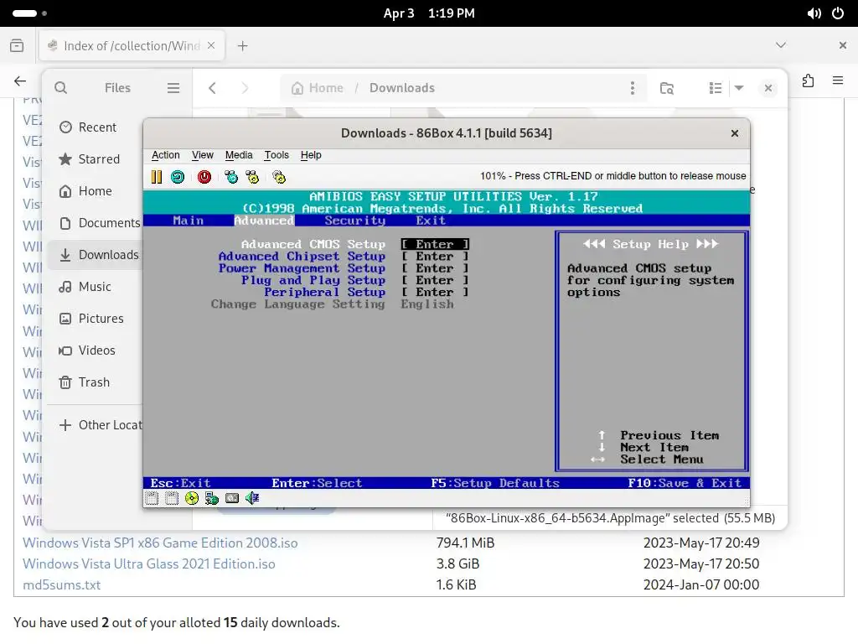Open Files sidebar hamburger menu
Screen dimensions: 858x644
tap(173, 87)
